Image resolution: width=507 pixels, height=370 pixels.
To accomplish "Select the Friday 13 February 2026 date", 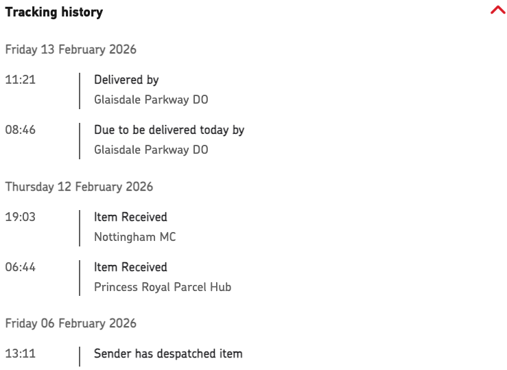I will (71, 49).
